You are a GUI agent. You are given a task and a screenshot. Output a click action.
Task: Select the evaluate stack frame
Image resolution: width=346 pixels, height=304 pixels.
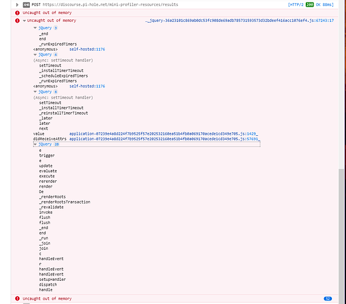pos(48,171)
